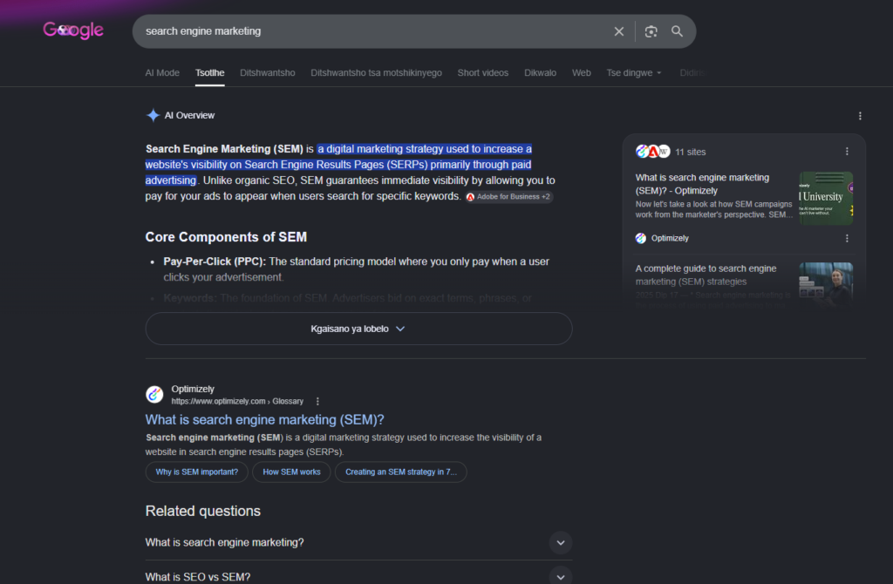This screenshot has height=584, width=893.
Task: Expand What is search engine marketing? question
Action: click(x=358, y=542)
